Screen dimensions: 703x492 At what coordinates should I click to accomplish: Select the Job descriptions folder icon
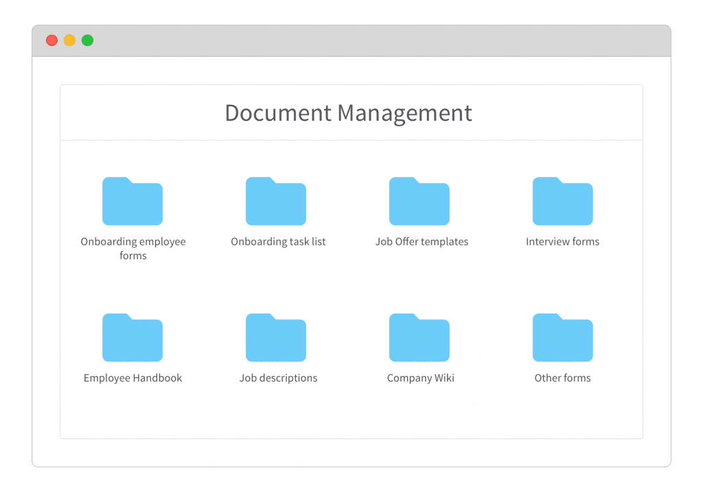pyautogui.click(x=276, y=338)
